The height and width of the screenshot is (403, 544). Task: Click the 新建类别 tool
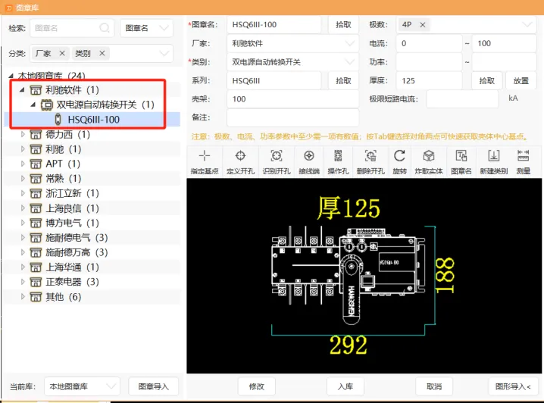494,162
